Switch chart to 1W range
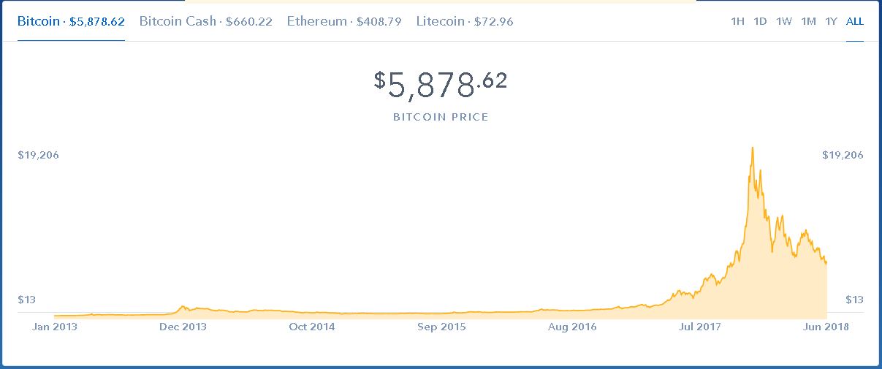 784,21
